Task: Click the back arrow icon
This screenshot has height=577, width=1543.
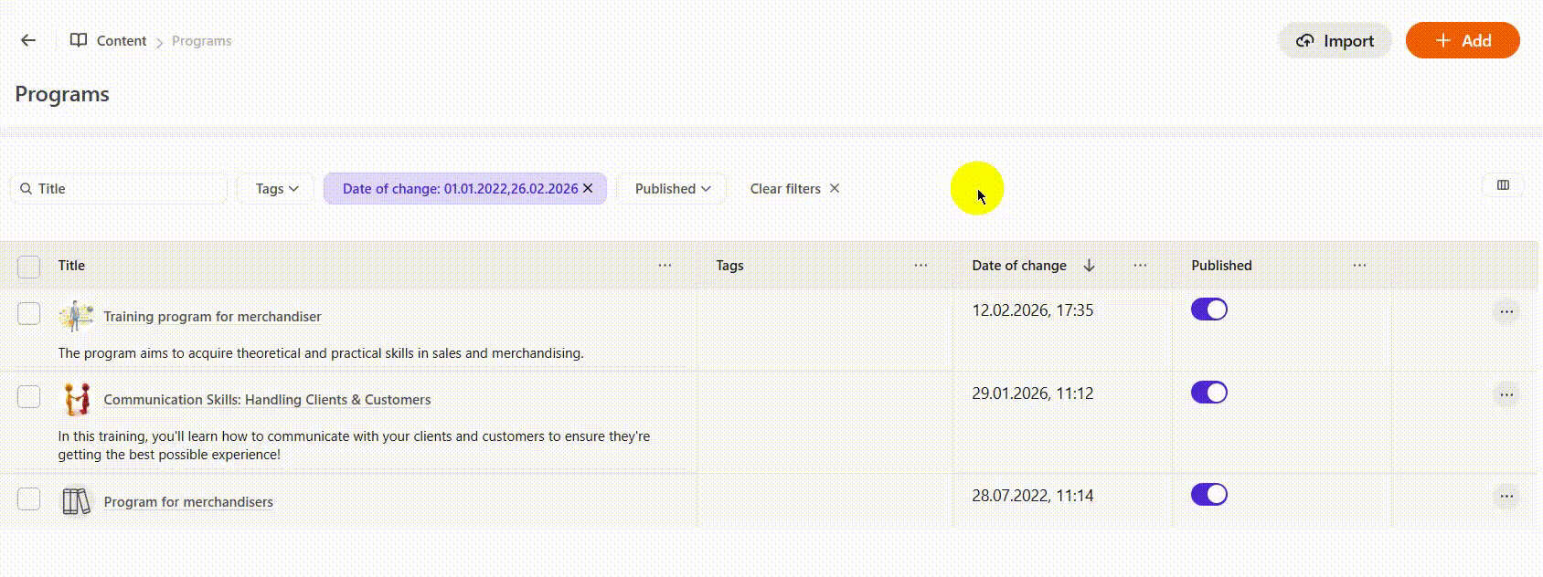Action: coord(28,40)
